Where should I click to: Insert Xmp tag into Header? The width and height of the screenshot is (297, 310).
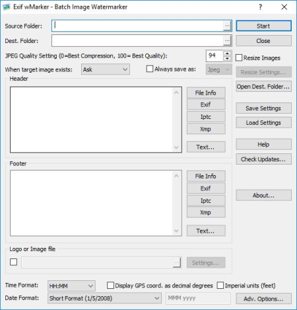pyautogui.click(x=206, y=129)
